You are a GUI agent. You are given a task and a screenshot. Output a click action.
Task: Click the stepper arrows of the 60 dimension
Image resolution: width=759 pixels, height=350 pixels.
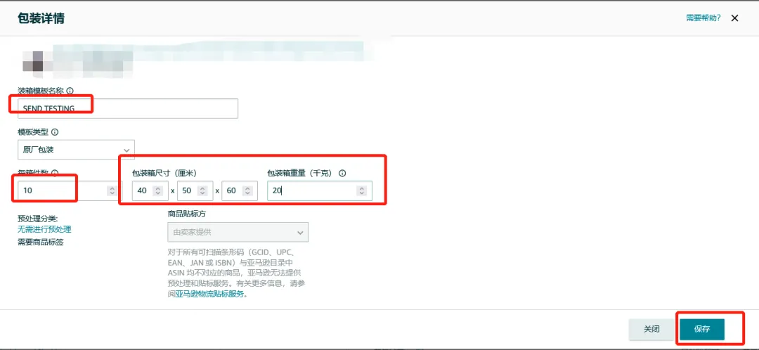point(247,190)
